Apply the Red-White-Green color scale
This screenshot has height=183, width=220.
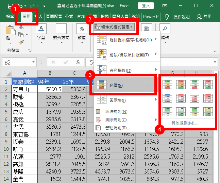coord(208,85)
